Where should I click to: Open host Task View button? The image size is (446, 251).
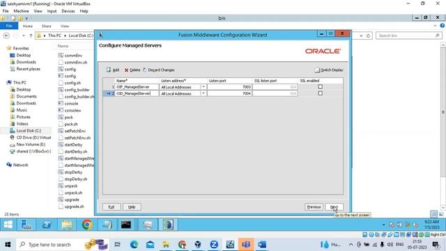tap(117, 245)
